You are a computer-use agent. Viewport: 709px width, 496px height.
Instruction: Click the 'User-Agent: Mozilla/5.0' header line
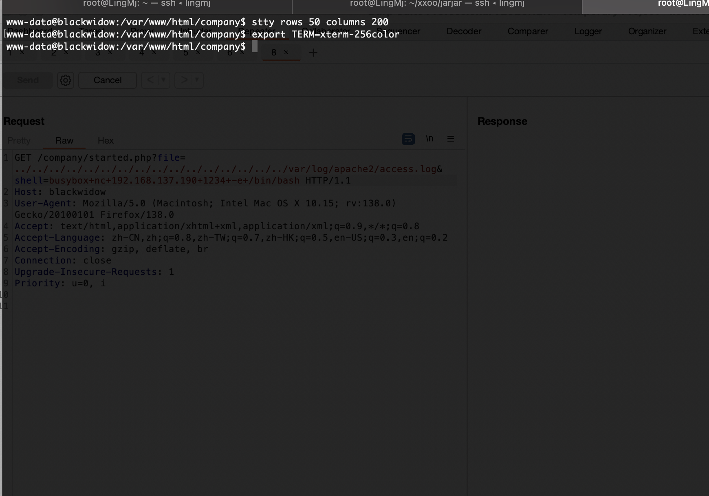click(205, 204)
